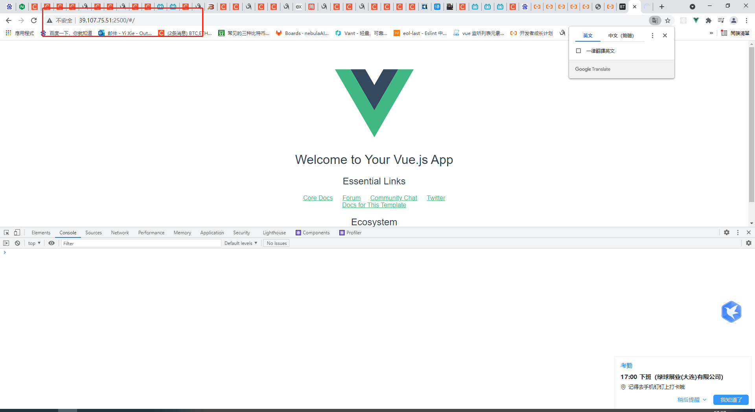The height and width of the screenshot is (412, 755).
Task: Open the Vue devtools extension icon
Action: pyautogui.click(x=696, y=20)
